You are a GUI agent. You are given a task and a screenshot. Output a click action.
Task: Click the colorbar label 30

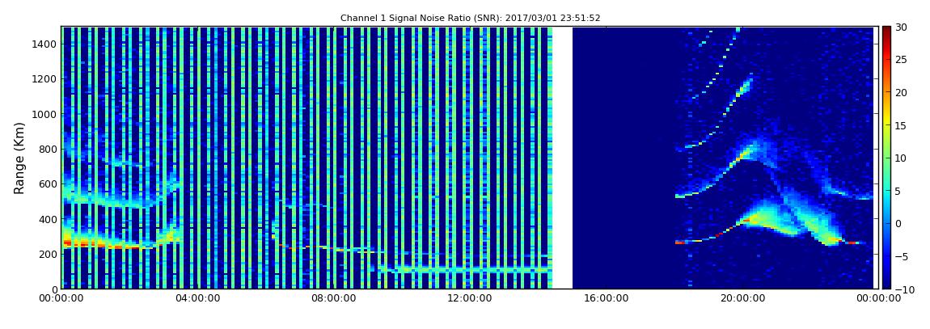pos(900,27)
